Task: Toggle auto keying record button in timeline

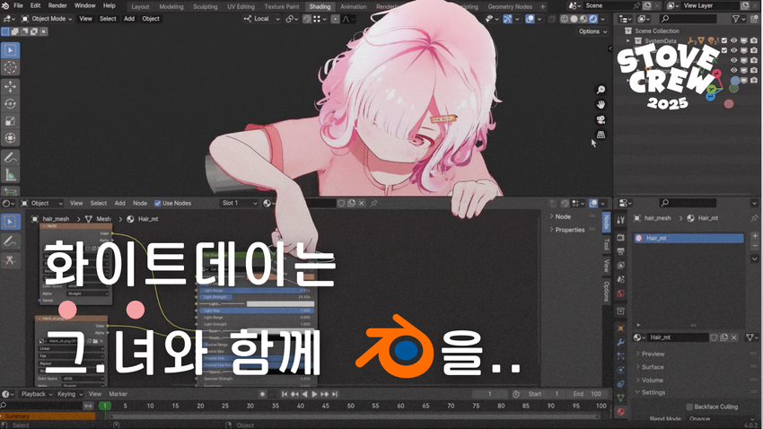Action: point(262,395)
